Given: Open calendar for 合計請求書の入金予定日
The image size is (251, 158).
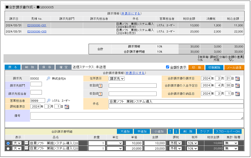Looking at the screenshot, I should click(x=237, y=86).
